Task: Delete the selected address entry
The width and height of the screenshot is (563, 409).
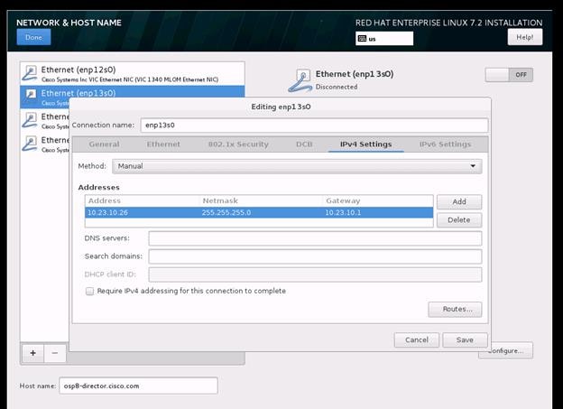Action: click(x=459, y=220)
